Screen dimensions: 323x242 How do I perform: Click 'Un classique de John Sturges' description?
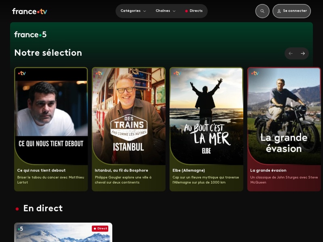pyautogui.click(x=284, y=180)
